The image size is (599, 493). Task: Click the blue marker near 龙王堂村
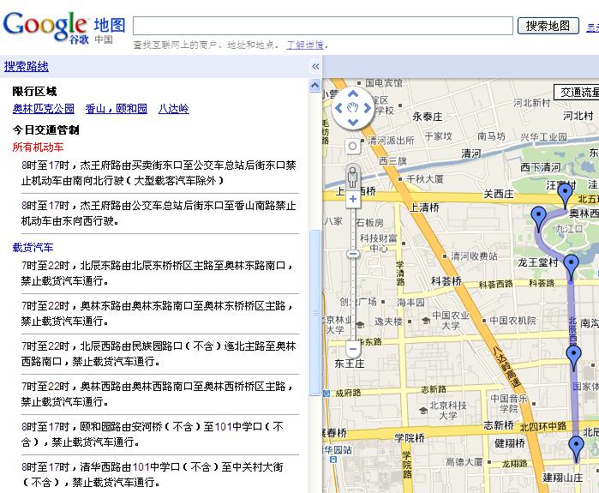[571, 267]
